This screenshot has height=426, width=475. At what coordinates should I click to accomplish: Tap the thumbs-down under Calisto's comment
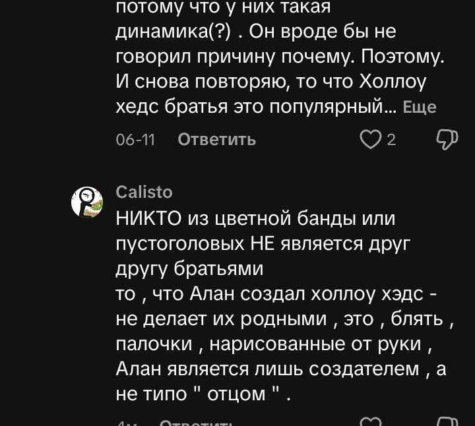coord(447,422)
